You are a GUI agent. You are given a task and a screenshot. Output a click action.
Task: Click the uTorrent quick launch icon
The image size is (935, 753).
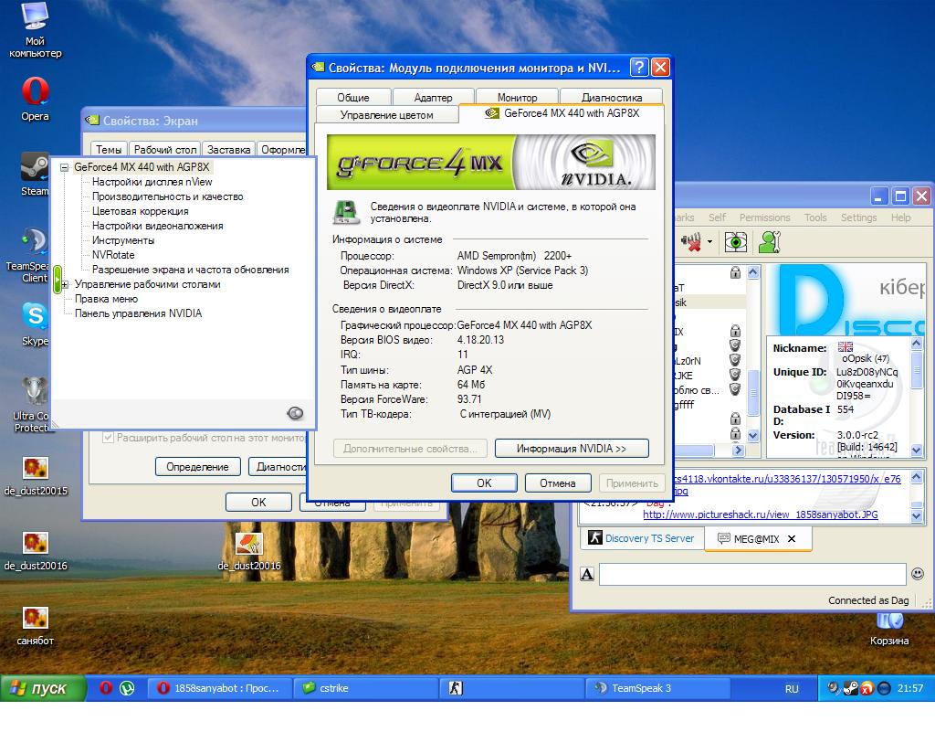click(127, 688)
